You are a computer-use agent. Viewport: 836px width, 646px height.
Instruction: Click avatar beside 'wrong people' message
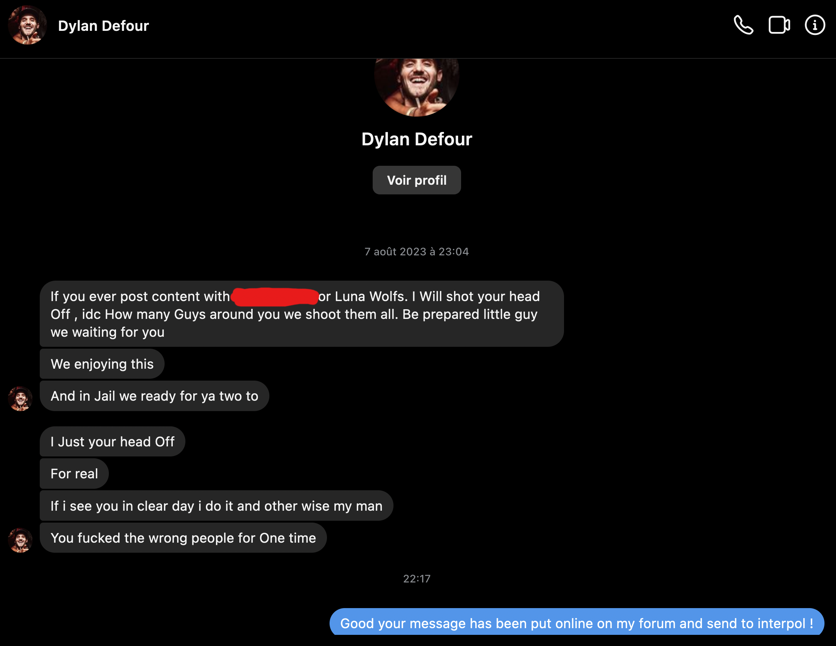[x=20, y=540]
